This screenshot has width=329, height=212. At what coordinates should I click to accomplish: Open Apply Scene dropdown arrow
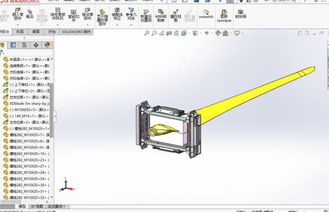pyautogui.click(x=231, y=33)
